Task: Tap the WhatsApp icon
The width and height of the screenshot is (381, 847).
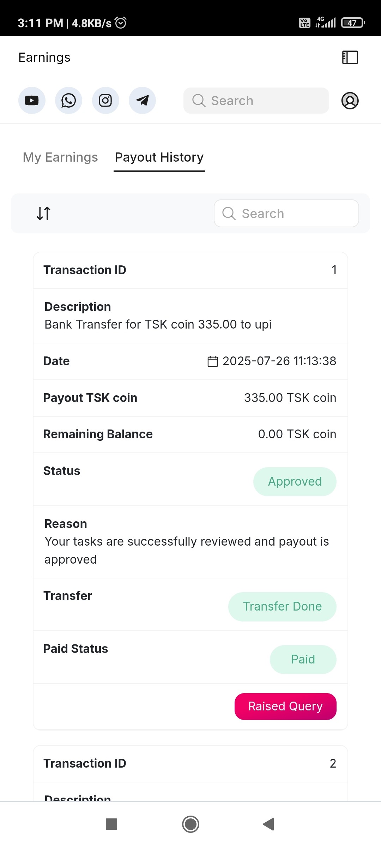Action: (68, 101)
